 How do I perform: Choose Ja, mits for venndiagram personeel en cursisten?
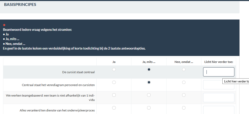click(149, 82)
